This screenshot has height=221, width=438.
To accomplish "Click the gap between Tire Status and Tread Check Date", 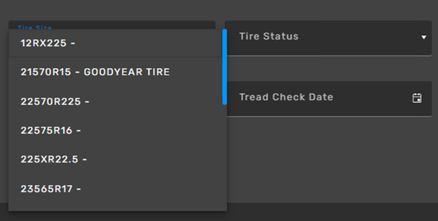I will [328, 68].
